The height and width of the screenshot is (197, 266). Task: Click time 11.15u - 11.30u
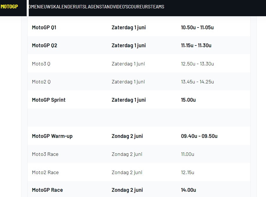[x=196, y=45]
